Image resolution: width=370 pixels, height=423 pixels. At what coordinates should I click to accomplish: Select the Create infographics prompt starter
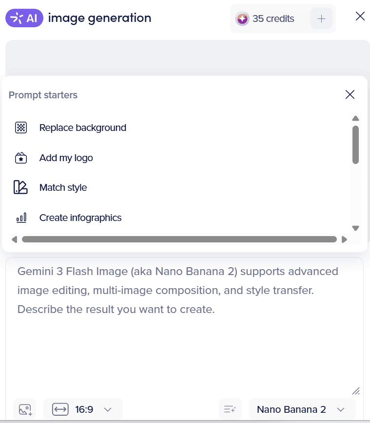80,218
